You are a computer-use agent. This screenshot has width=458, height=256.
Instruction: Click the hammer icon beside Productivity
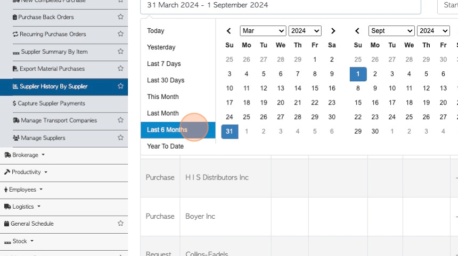pos(7,172)
